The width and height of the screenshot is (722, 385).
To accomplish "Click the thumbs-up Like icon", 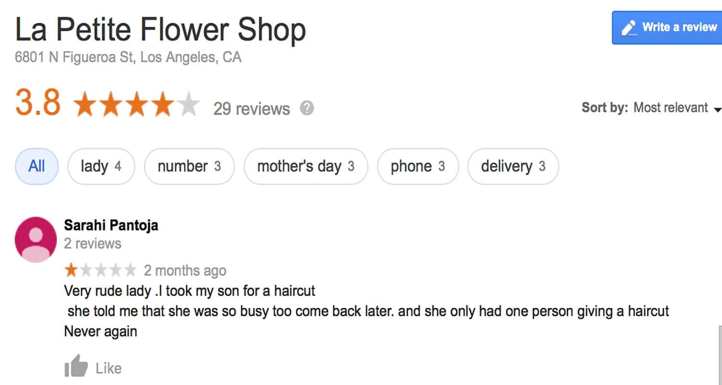I will (76, 366).
